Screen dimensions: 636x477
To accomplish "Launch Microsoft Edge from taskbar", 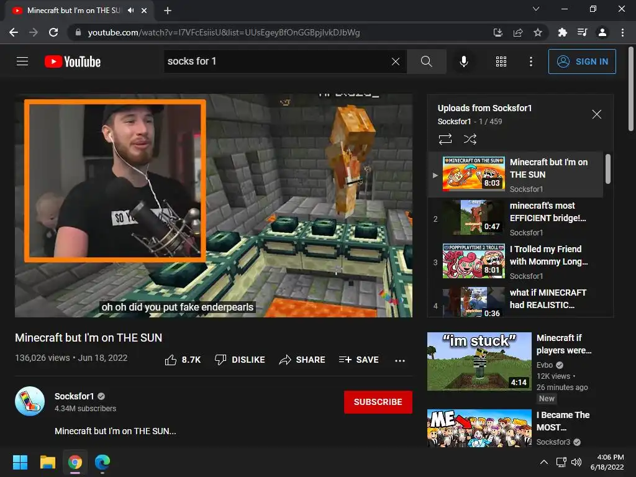I will click(x=102, y=462).
